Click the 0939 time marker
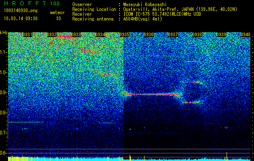Image resolution: width=254 pixels, height=161 pixels. [x=221, y=35]
